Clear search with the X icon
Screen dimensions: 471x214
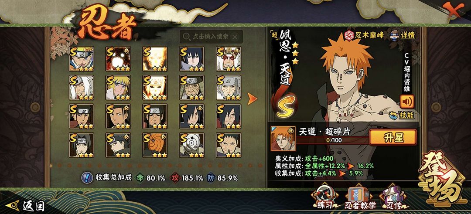coord(235,37)
